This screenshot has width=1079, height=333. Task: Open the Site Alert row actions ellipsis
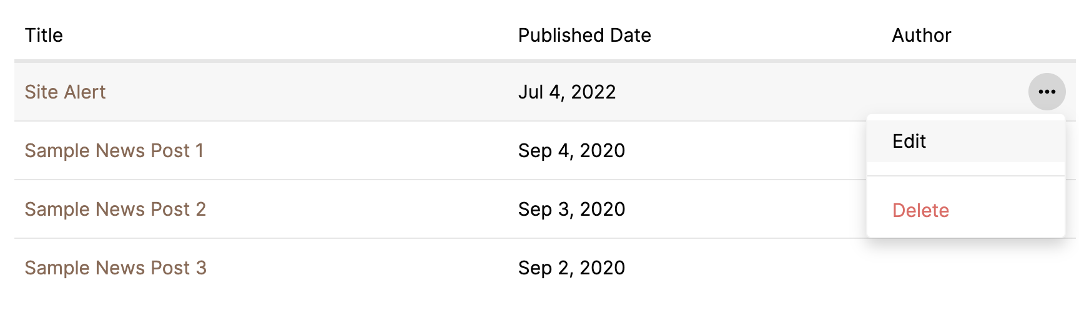pyautogui.click(x=1047, y=92)
